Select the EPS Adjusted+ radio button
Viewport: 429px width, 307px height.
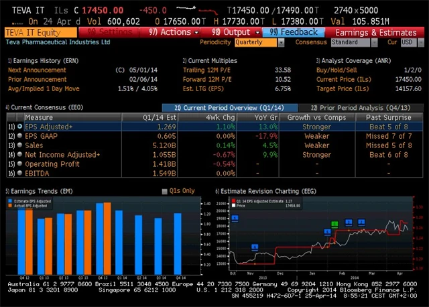(19, 126)
